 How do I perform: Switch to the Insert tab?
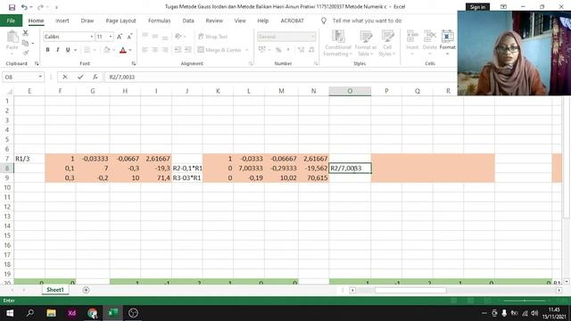click(x=62, y=21)
